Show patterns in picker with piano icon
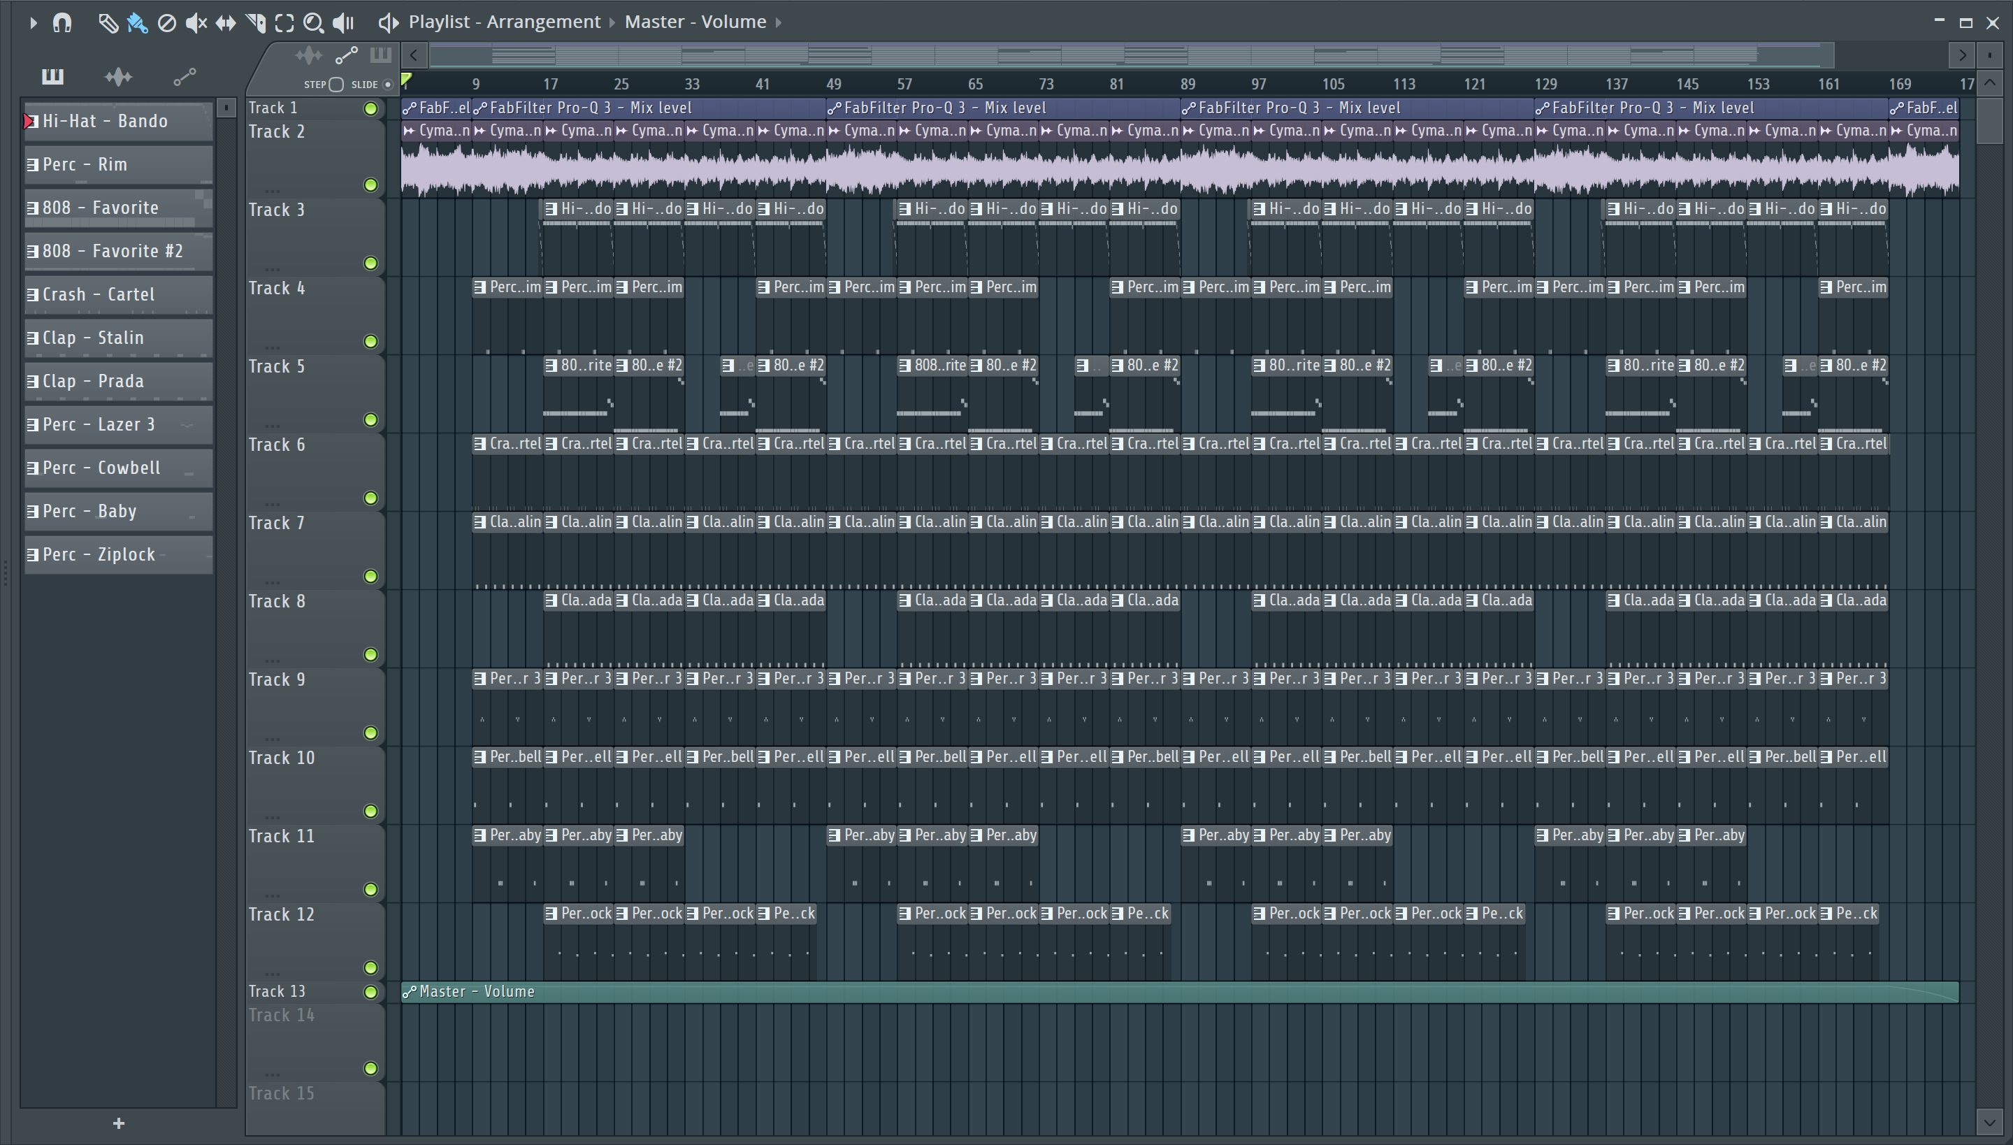 [x=52, y=76]
